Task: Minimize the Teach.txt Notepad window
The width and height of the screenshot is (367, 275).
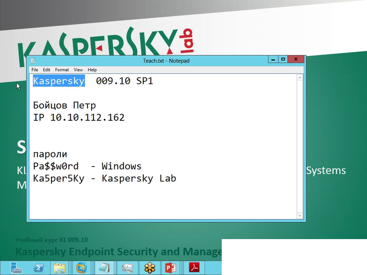Action: 273,60
